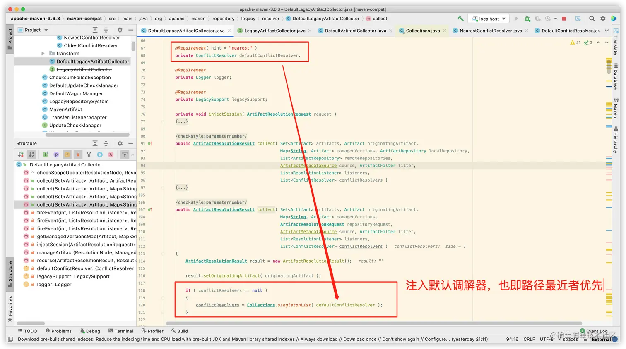Click CRLF line separator in status bar
Image resolution: width=626 pixels, height=349 pixels.
(529, 339)
